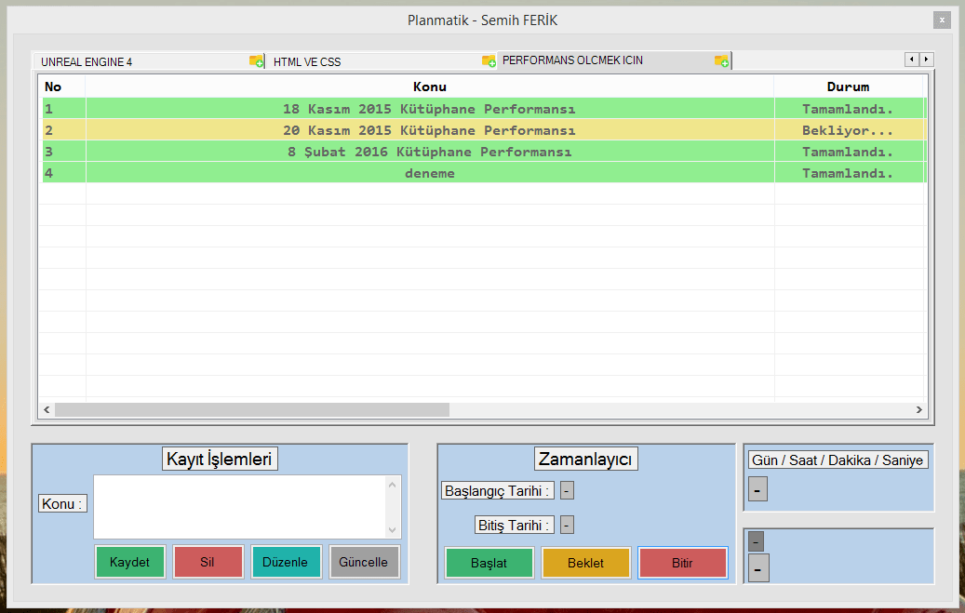Click the horizontal scrollbar right arrow

point(918,409)
